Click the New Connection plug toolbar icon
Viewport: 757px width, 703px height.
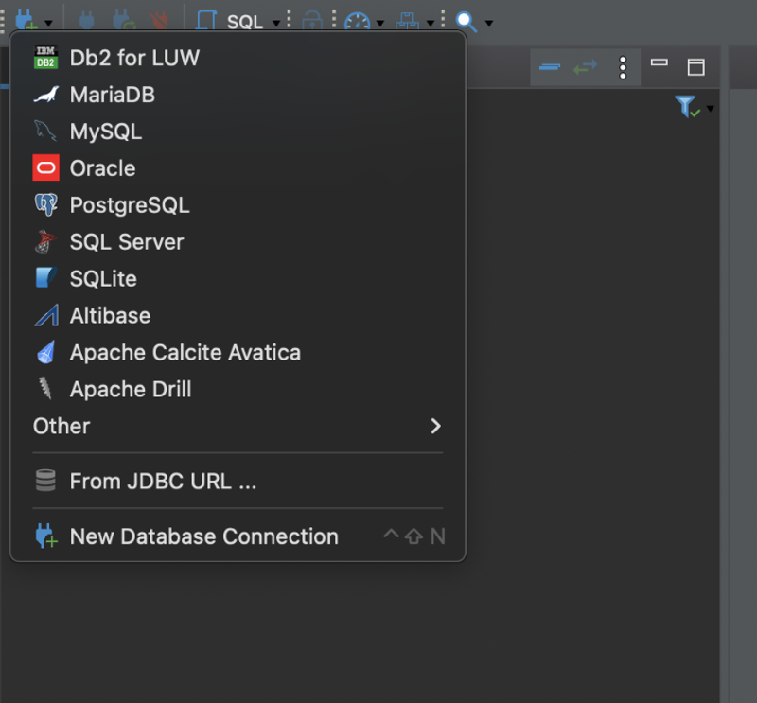(x=26, y=20)
